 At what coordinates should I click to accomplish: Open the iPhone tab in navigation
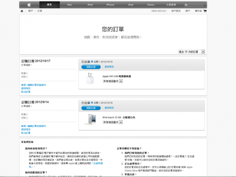pyautogui.click(x=110, y=5)
